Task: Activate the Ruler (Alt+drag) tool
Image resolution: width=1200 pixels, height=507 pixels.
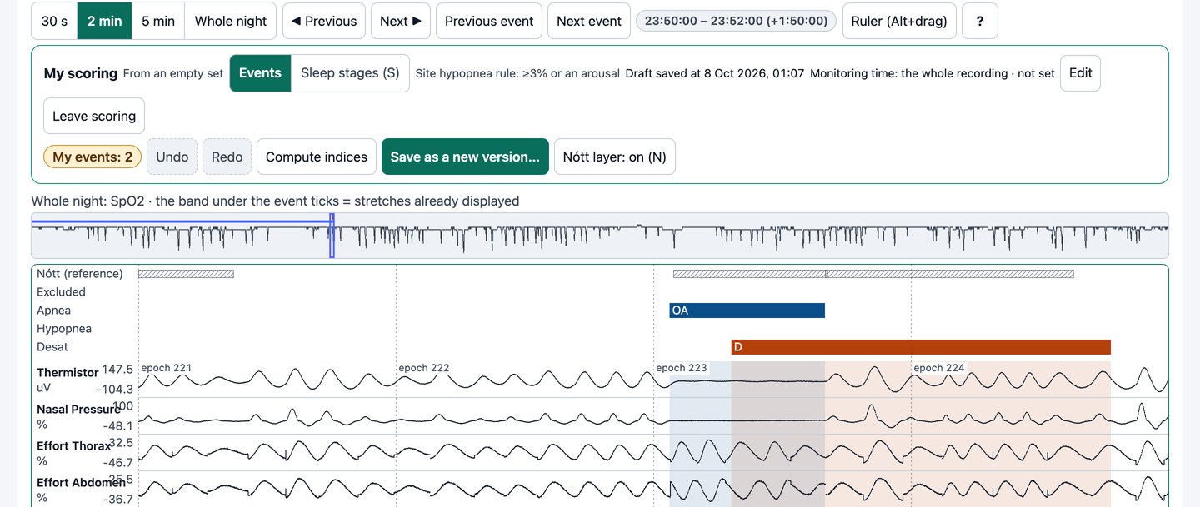Action: pos(899,21)
